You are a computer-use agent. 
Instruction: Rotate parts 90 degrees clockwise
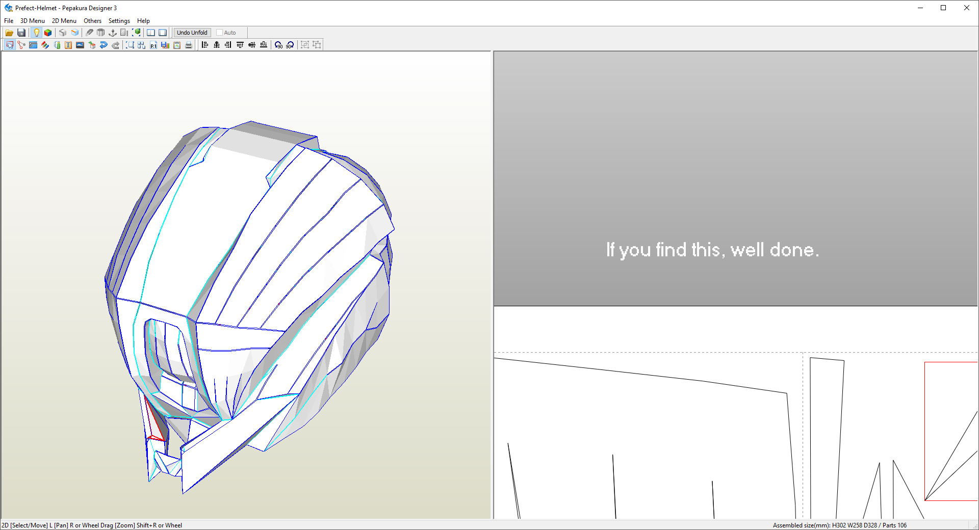pyautogui.click(x=290, y=45)
